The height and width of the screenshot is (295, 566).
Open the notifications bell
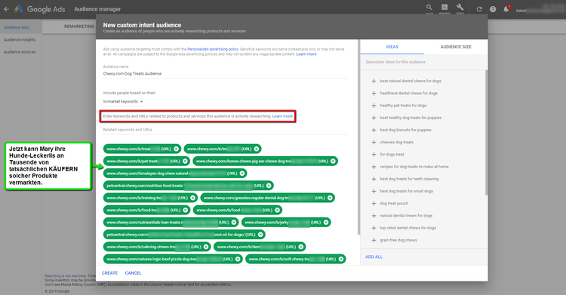point(506,9)
